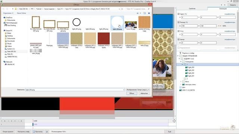The image size is (239, 134).
Task: Switch to the Свойства tab
Action: (x=192, y=9)
